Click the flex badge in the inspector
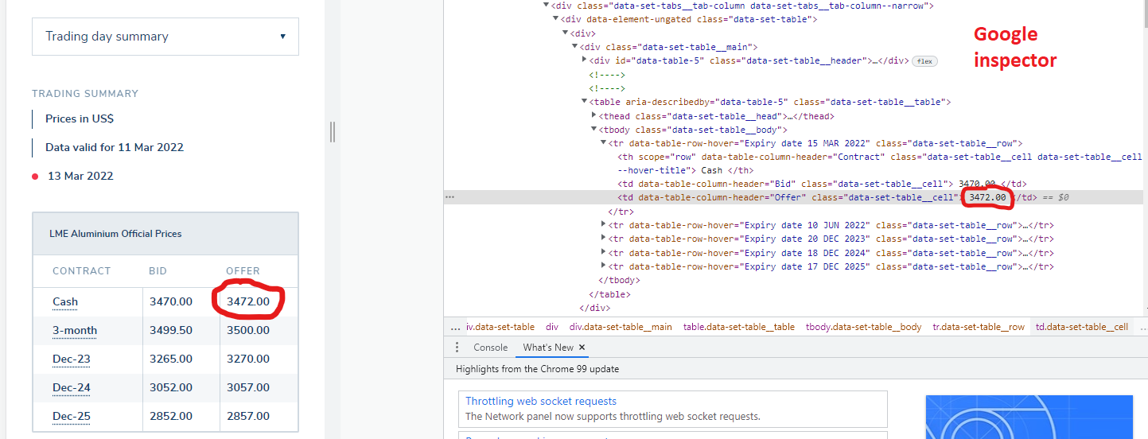Viewport: 1148px width, 439px height. click(x=924, y=61)
